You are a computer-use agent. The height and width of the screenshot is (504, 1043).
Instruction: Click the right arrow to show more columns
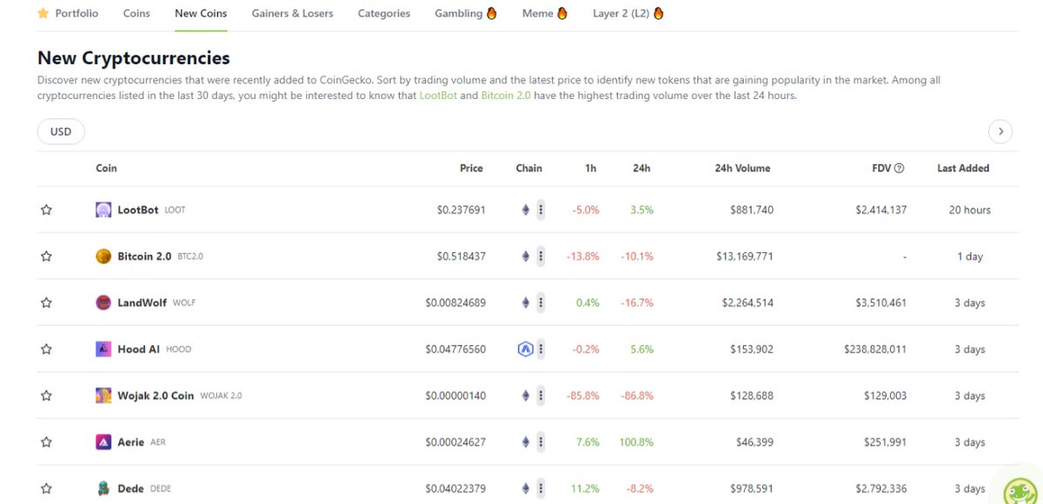point(1000,131)
